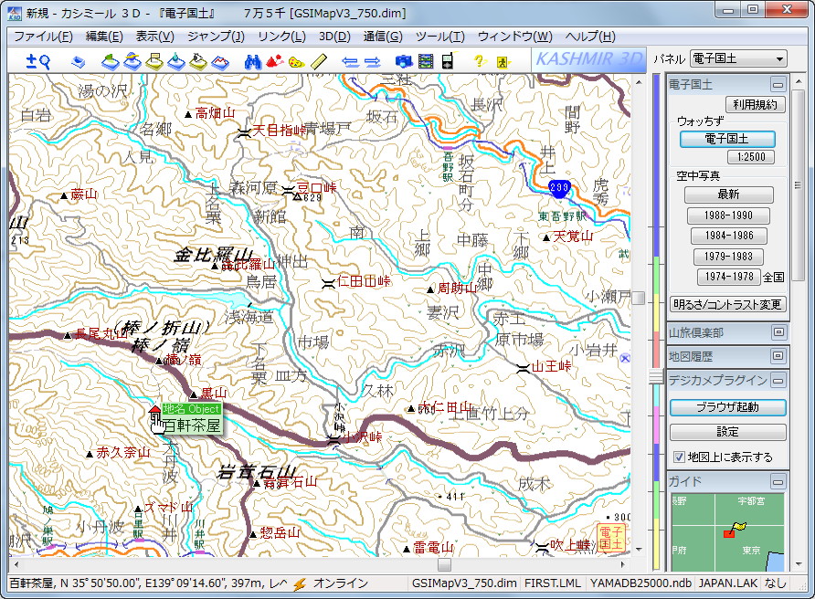
Task: Click the Kashmir 3D title bar app icon
Action: pyautogui.click(x=14, y=13)
